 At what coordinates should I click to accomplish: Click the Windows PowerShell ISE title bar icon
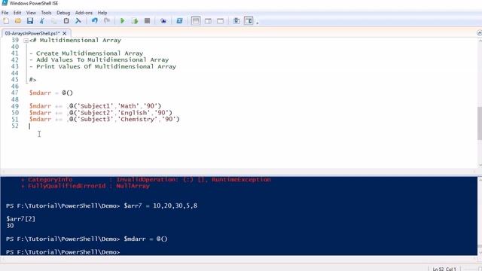coord(5,3)
